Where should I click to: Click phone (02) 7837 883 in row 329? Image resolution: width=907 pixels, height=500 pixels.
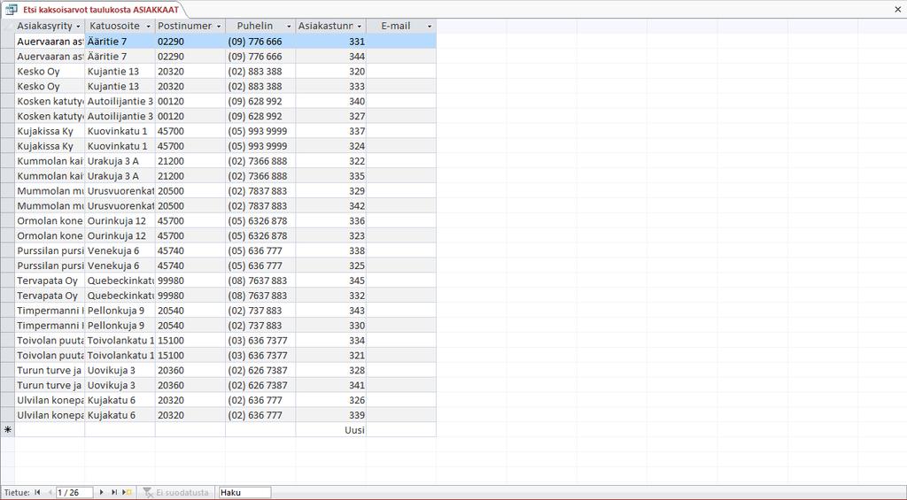(260, 191)
